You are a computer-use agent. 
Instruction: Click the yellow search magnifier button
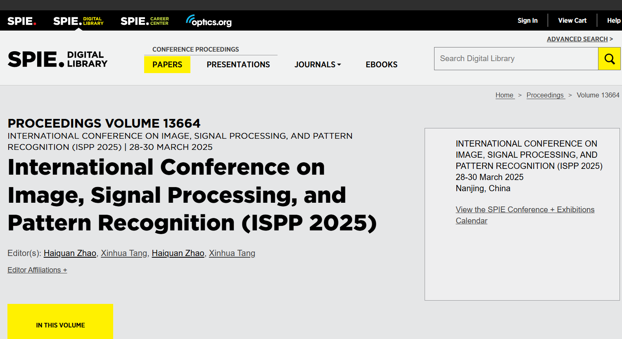point(609,59)
